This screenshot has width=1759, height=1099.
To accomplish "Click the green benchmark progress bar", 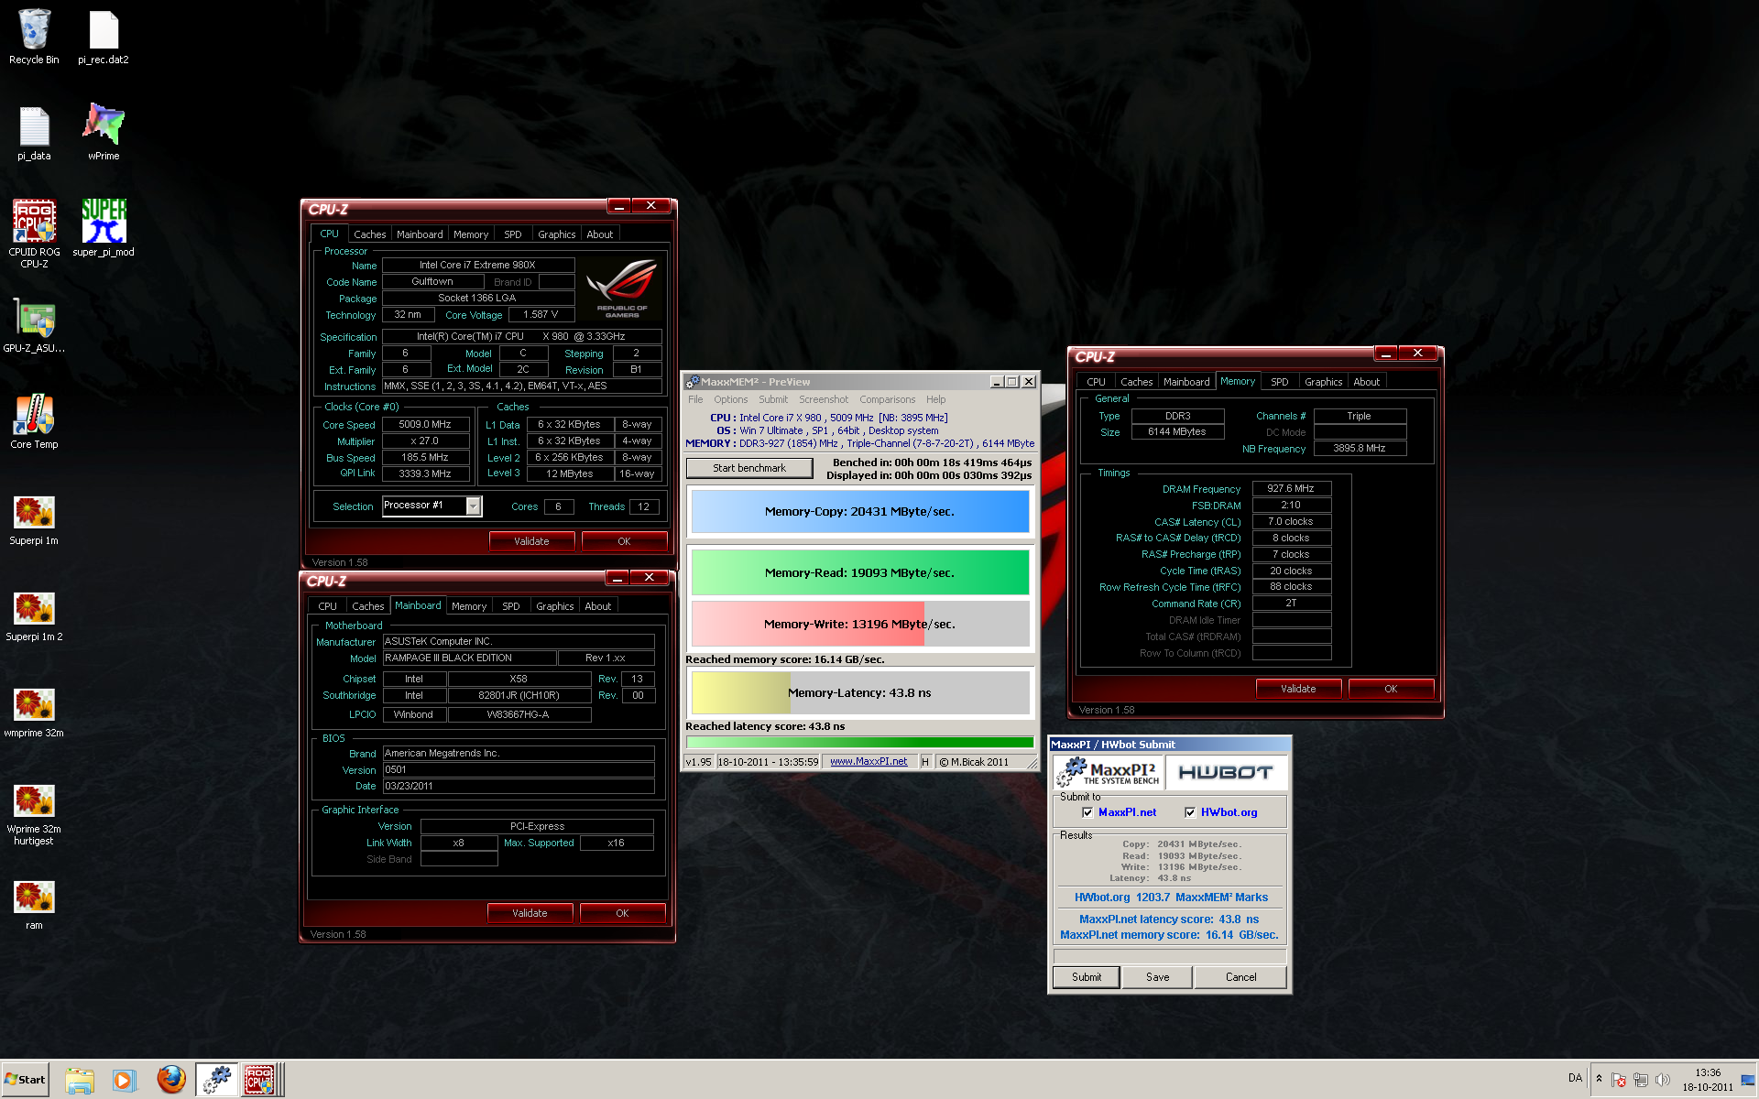I will pos(860,743).
